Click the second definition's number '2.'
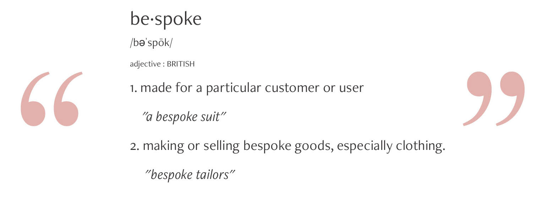Screen dimensions: 546x198 (x=135, y=146)
